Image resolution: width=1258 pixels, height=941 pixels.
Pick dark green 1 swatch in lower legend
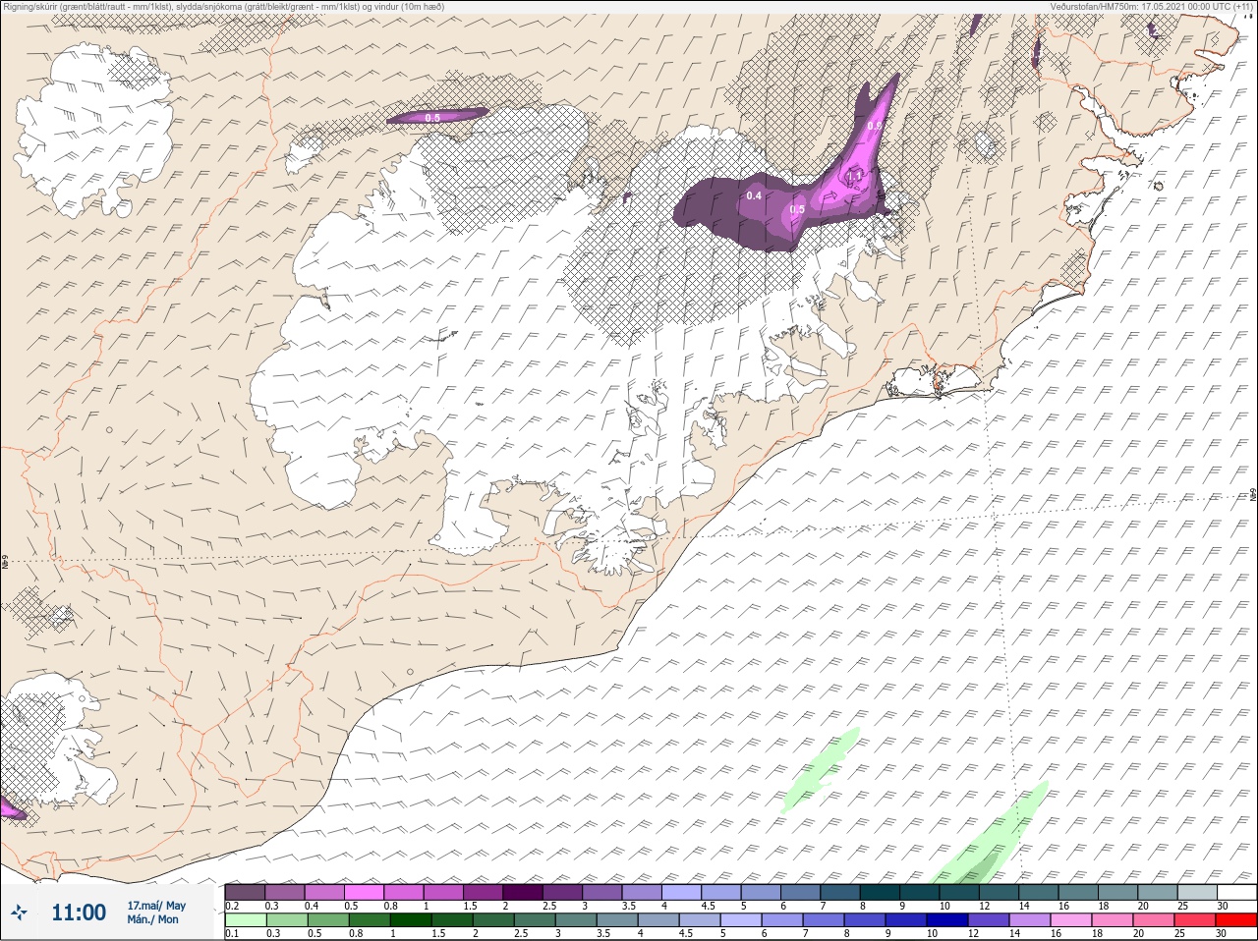411,921
